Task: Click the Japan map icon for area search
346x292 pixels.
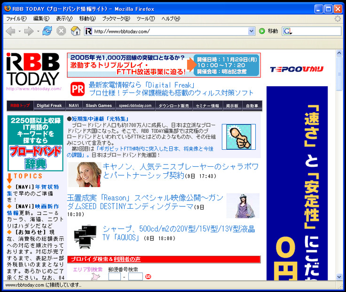Action: pos(95,276)
